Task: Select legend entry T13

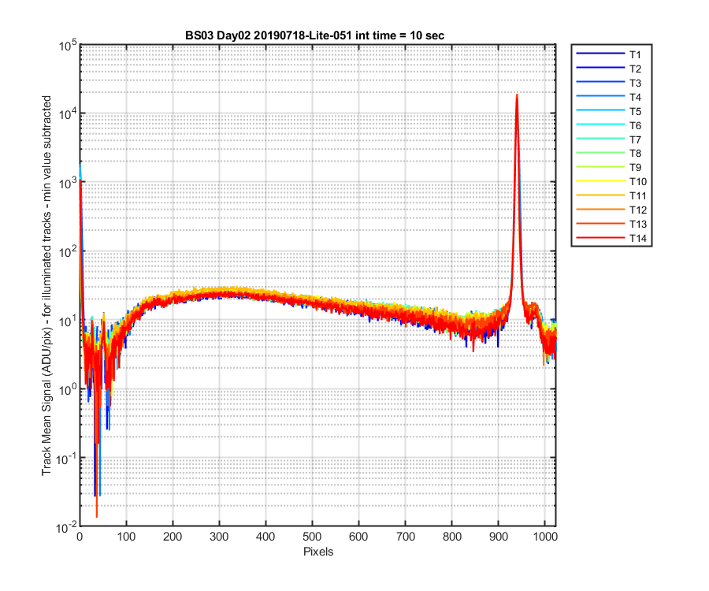Action: click(611, 224)
